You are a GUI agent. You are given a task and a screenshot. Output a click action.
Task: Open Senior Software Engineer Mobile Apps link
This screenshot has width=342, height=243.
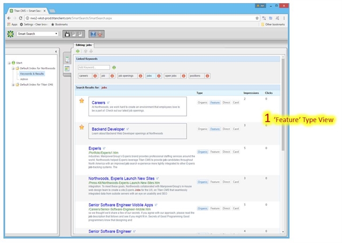coord(121,205)
